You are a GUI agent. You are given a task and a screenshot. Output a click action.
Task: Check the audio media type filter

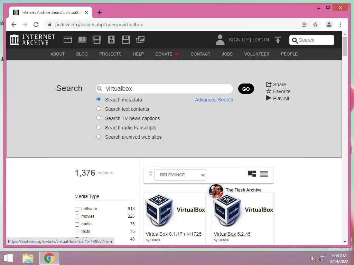click(x=77, y=224)
